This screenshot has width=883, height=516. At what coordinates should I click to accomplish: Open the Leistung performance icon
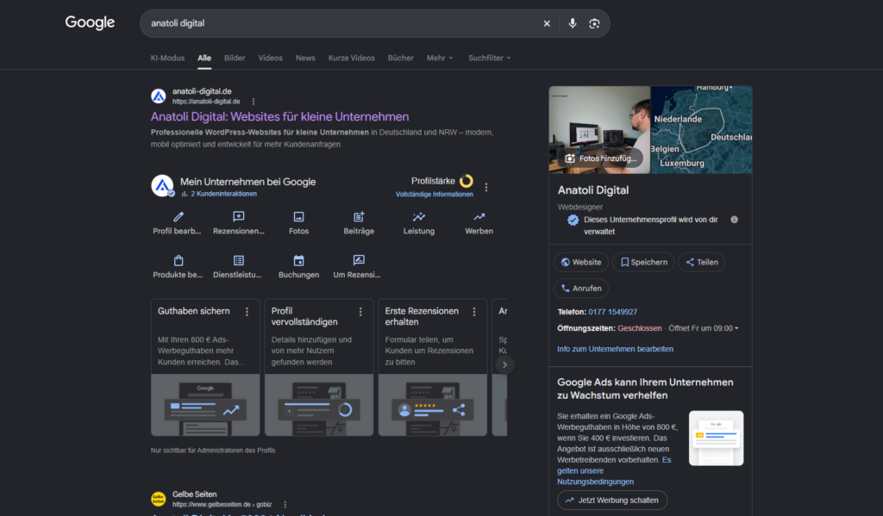[419, 216]
